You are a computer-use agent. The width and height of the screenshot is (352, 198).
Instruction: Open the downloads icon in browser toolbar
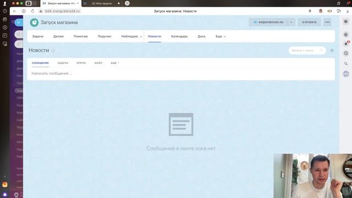point(348,11)
